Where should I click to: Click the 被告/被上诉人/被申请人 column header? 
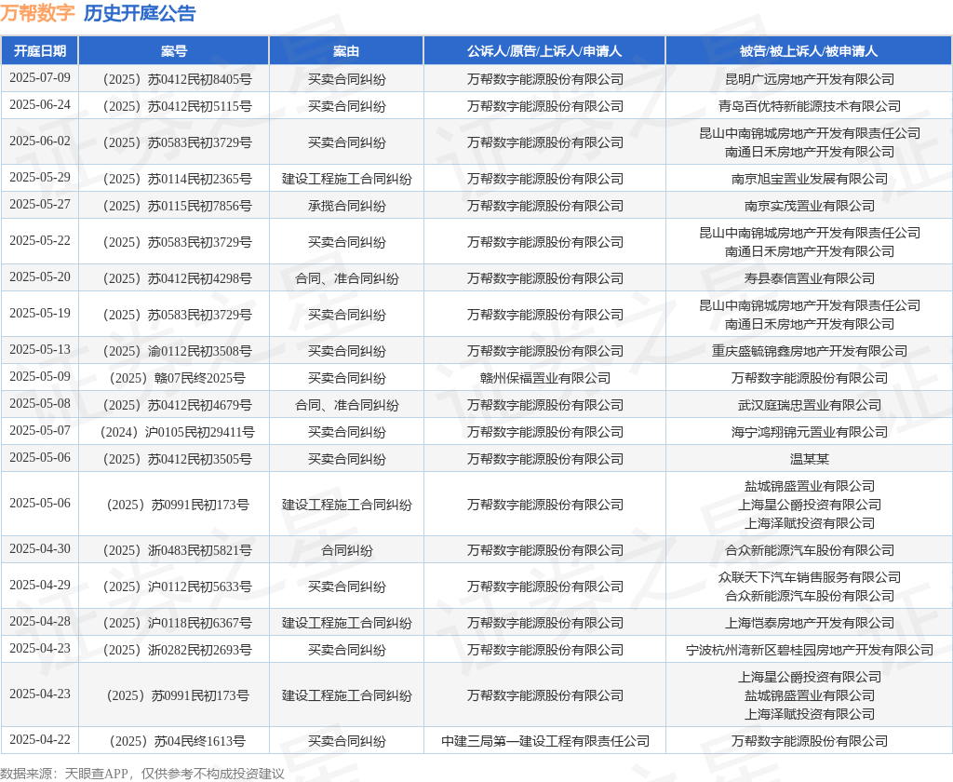tap(809, 51)
